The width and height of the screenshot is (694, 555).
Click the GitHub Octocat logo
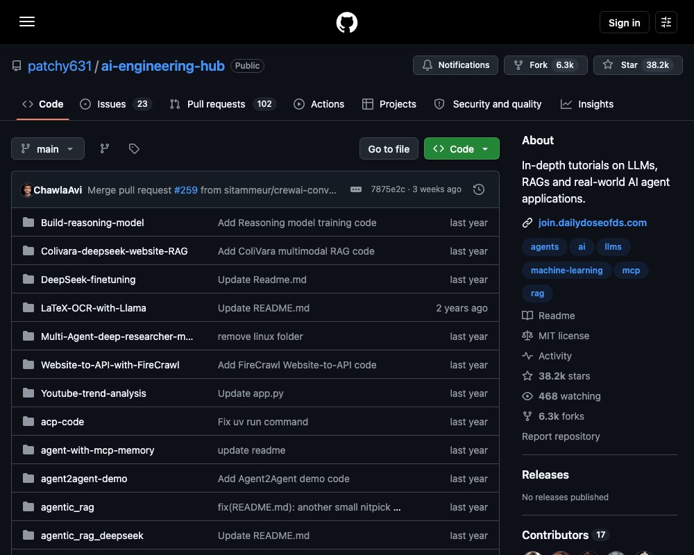pyautogui.click(x=346, y=22)
